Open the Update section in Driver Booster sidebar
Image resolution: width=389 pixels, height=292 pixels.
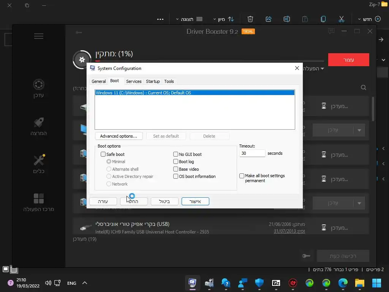click(x=39, y=88)
